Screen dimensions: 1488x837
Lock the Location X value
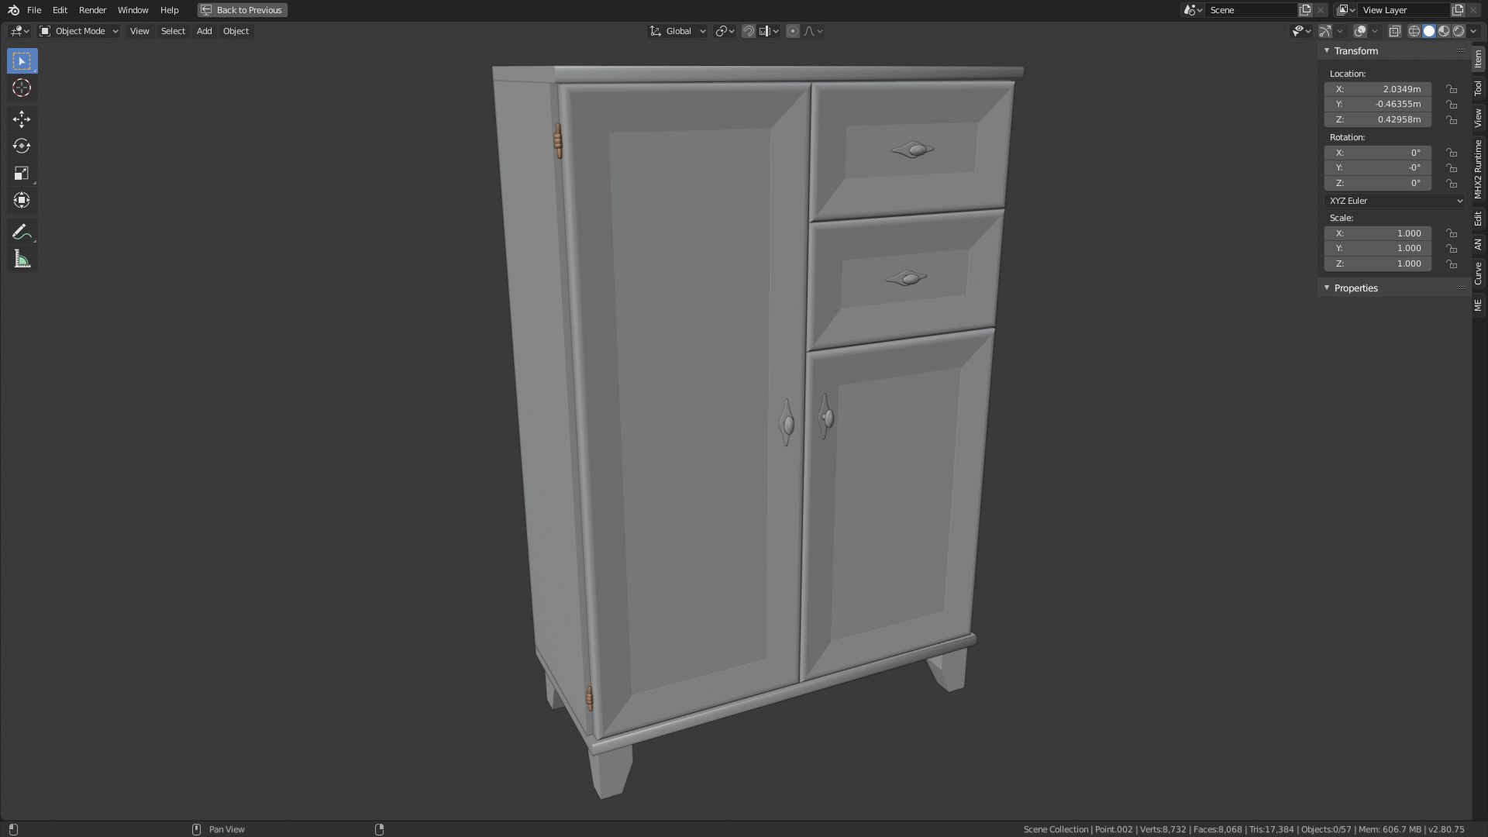coord(1452,89)
